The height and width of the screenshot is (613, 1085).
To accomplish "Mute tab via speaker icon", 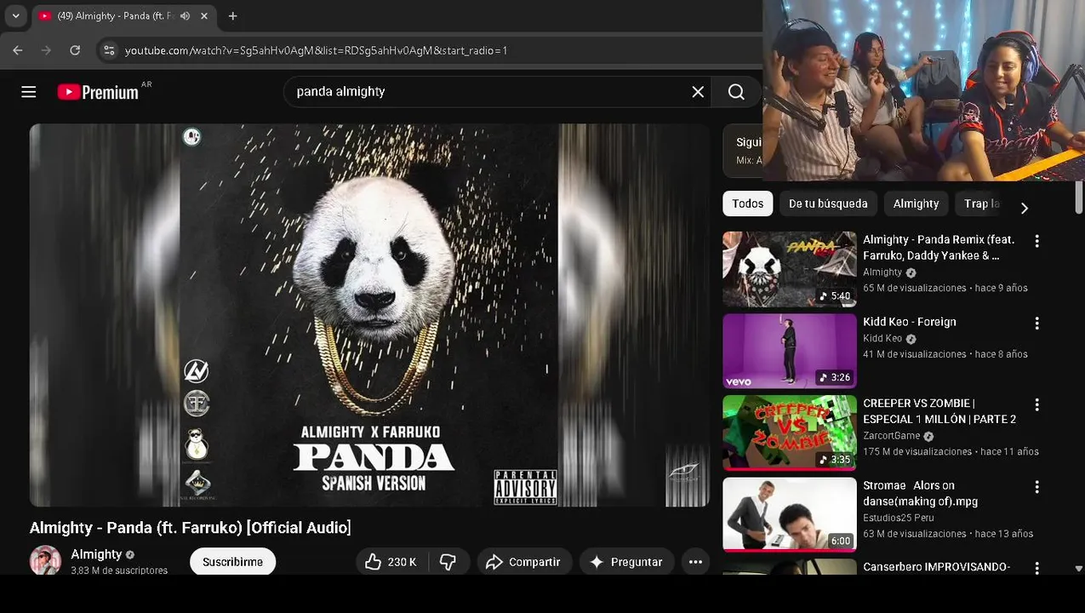I will 185,15.
